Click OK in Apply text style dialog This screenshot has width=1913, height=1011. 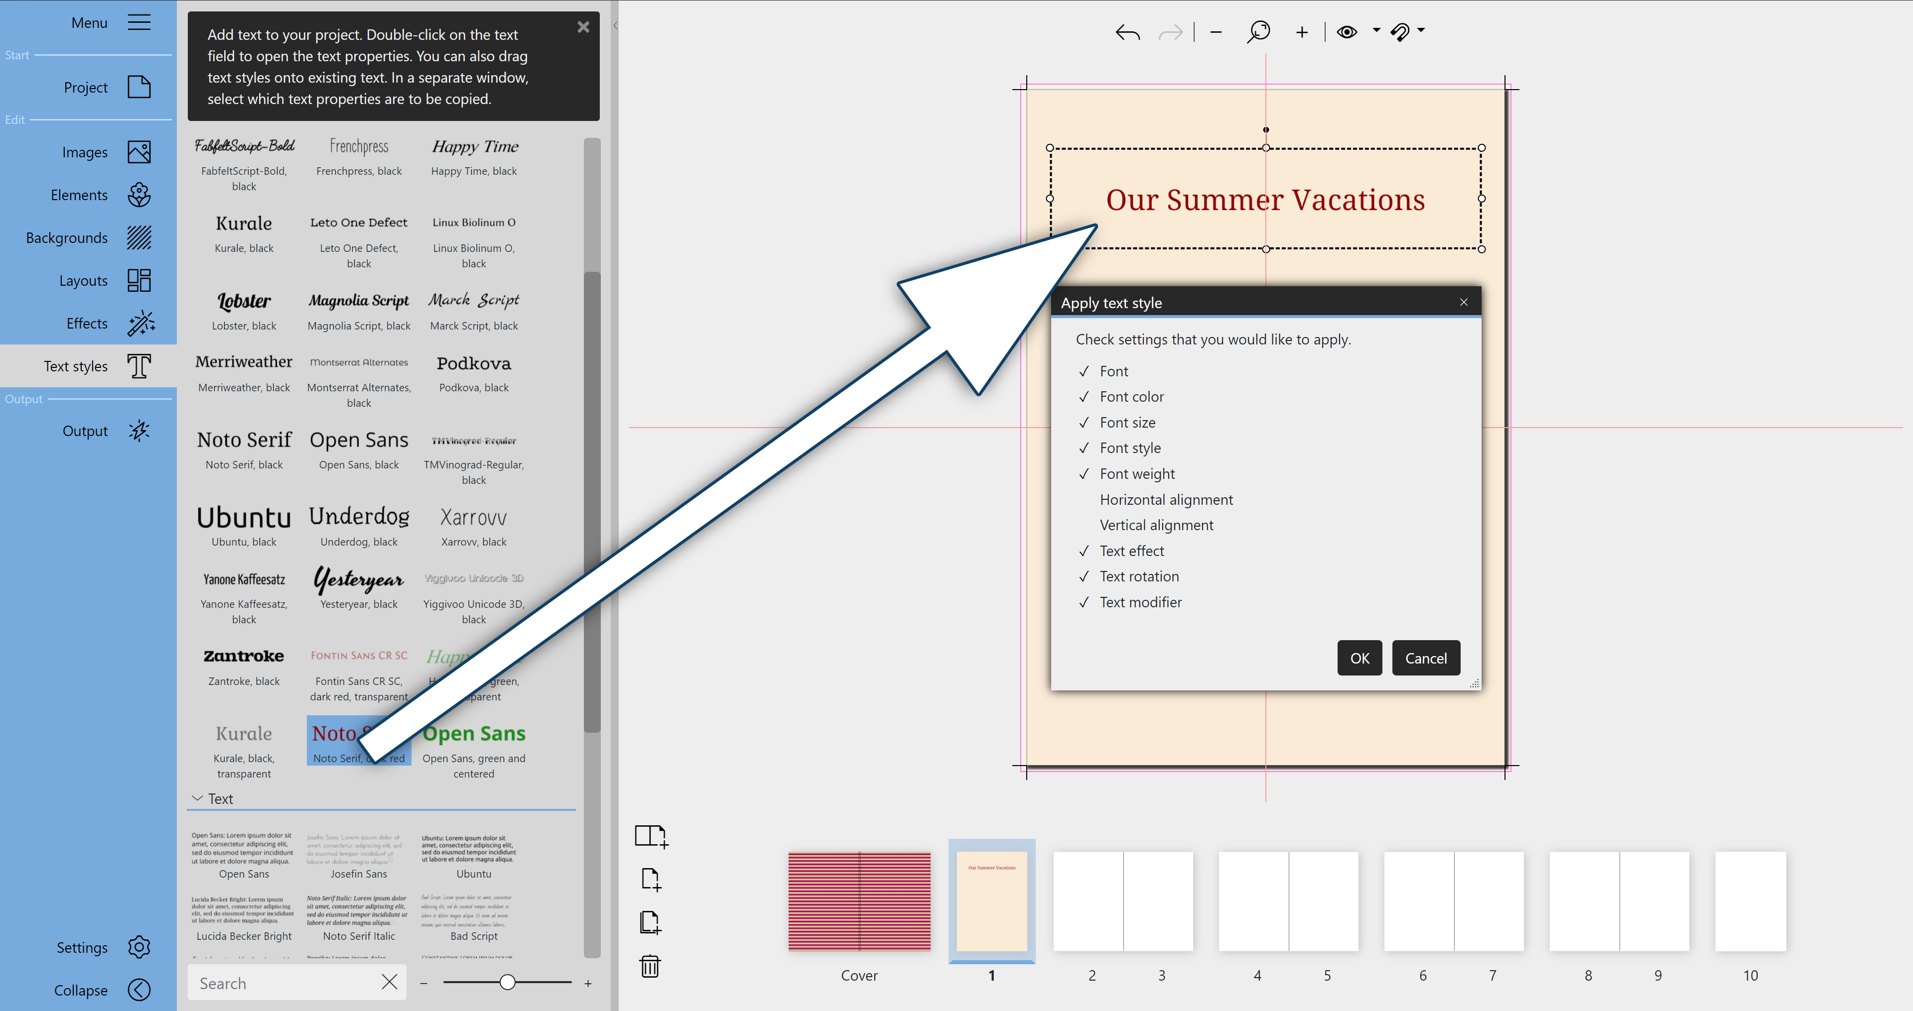[x=1359, y=657]
